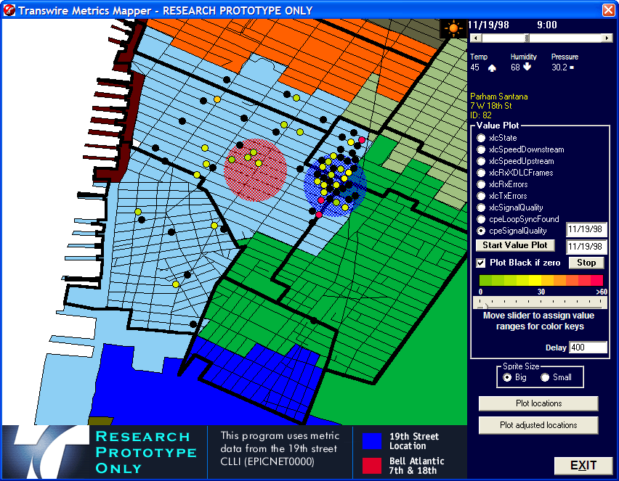Toggle Plot Black if zero checkbox
Image resolution: width=619 pixels, height=481 pixels.
click(x=480, y=263)
